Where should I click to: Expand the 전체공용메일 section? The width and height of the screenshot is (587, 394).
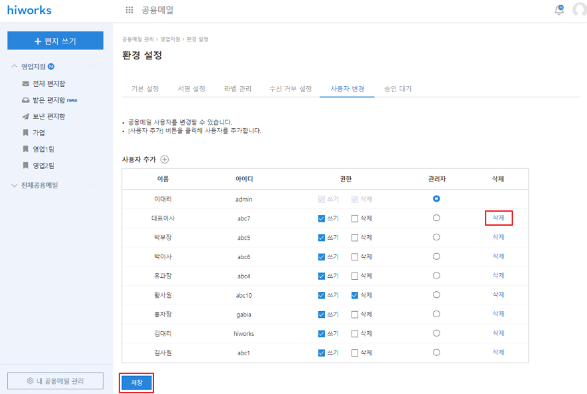point(15,185)
